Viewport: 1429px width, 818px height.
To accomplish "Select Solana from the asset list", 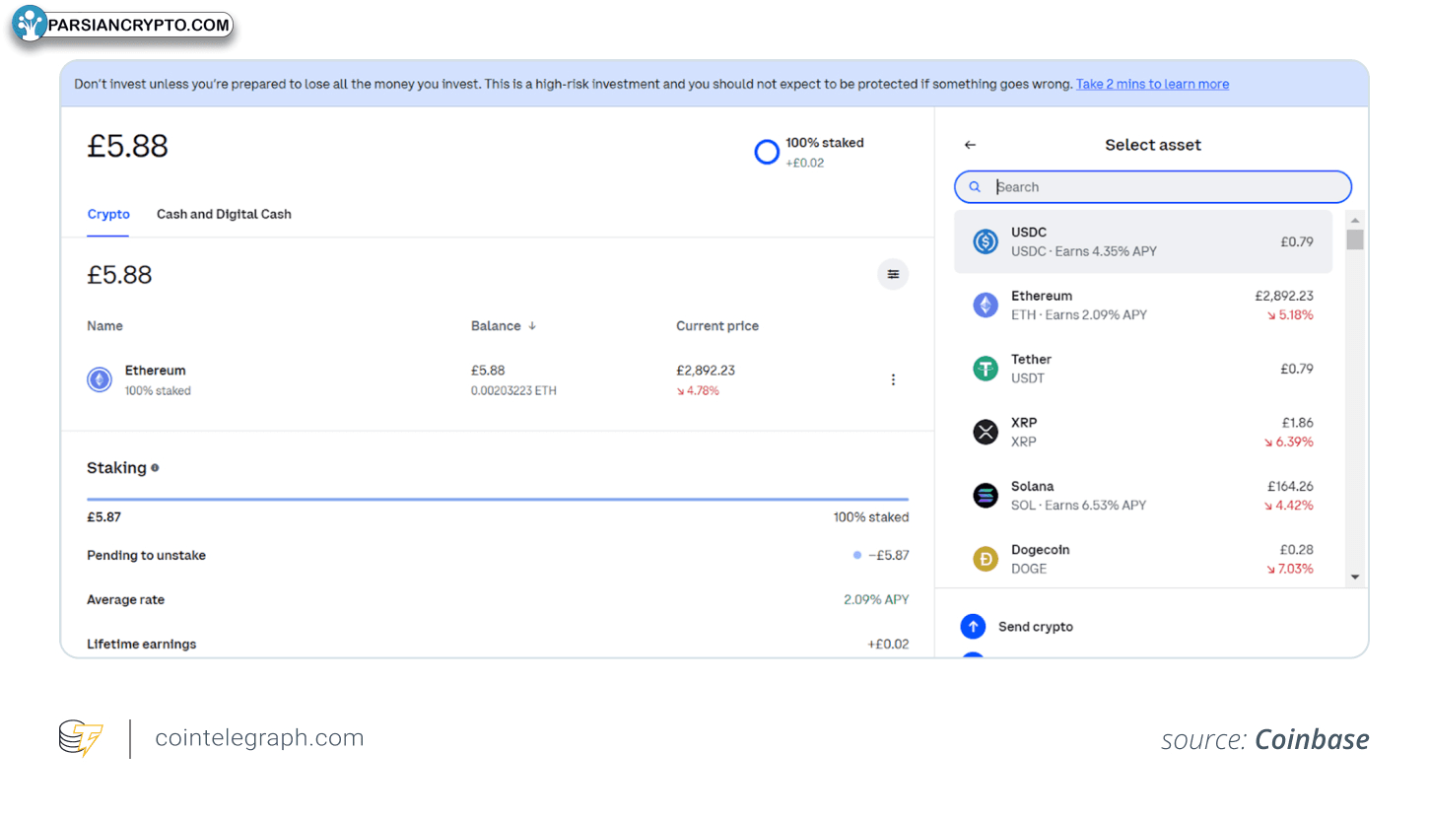I will pos(1143,496).
